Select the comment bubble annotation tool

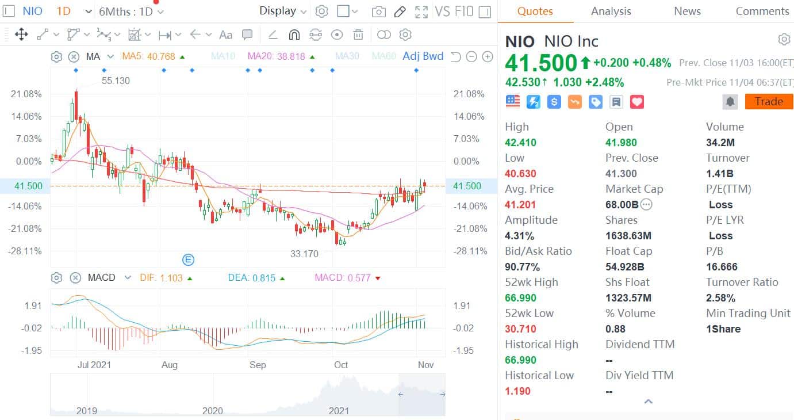click(247, 35)
